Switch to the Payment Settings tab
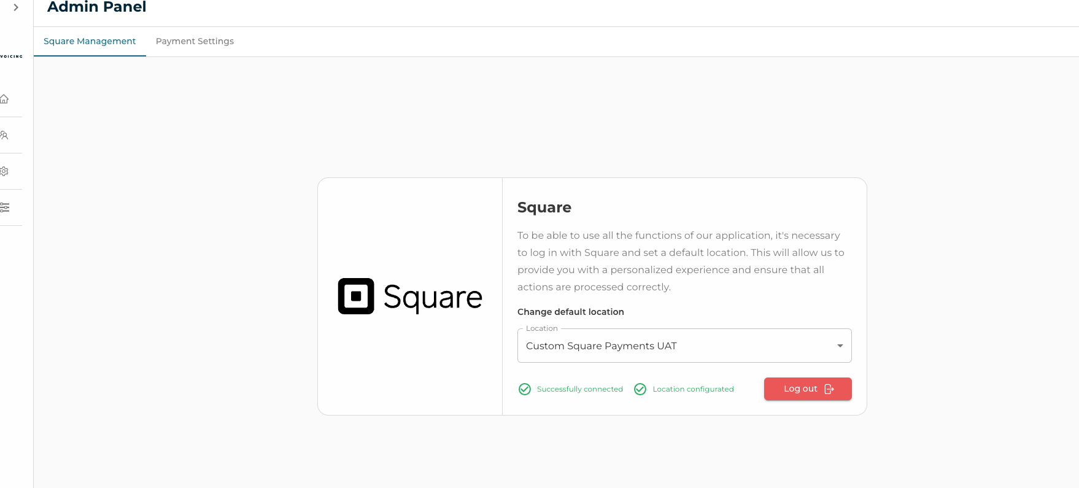Screen dimensions: 1079x488 point(195,41)
